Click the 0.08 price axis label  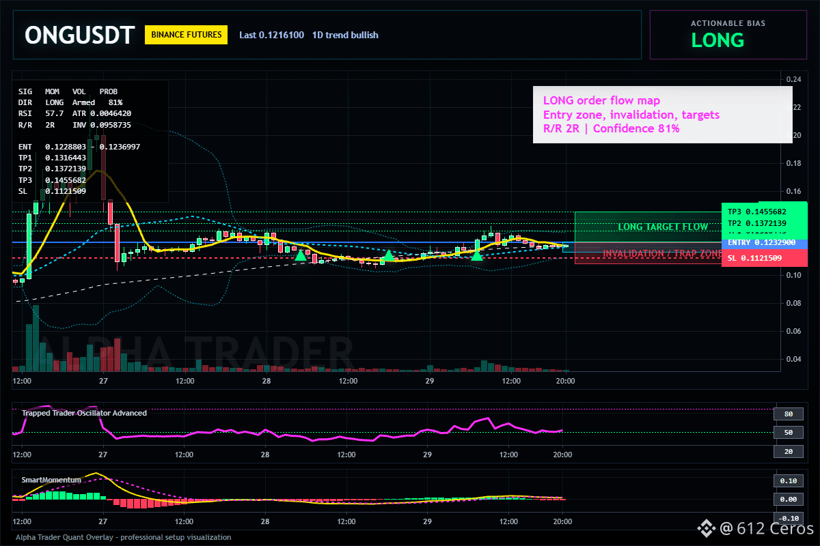click(793, 303)
